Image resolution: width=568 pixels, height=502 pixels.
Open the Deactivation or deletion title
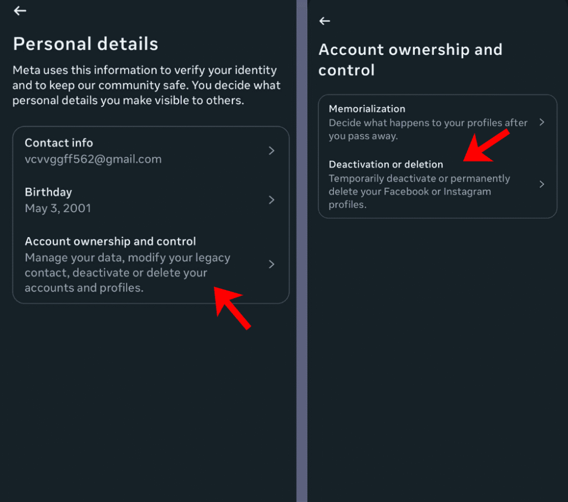pyautogui.click(x=386, y=164)
